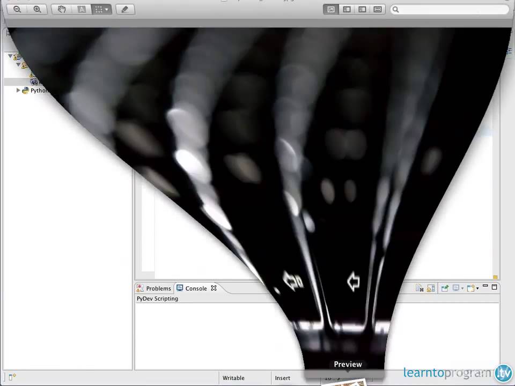The width and height of the screenshot is (515, 386).
Task: Switch Preview to contact sheet view
Action: (378, 9)
